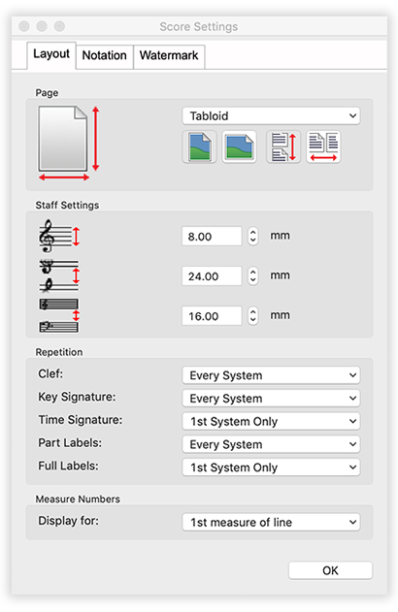398x612 pixels.
Task: Open the Clef repetition dropdown
Action: pyautogui.click(x=271, y=375)
